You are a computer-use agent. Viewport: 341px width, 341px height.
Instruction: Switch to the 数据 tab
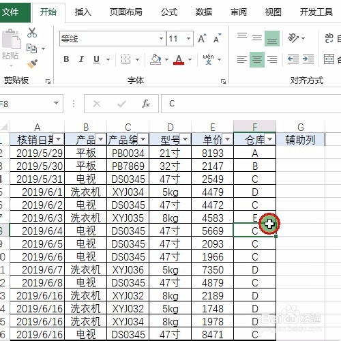click(x=204, y=12)
